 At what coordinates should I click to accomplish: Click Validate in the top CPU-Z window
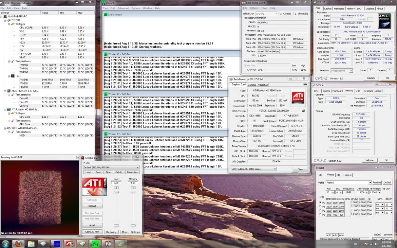coord(371,78)
